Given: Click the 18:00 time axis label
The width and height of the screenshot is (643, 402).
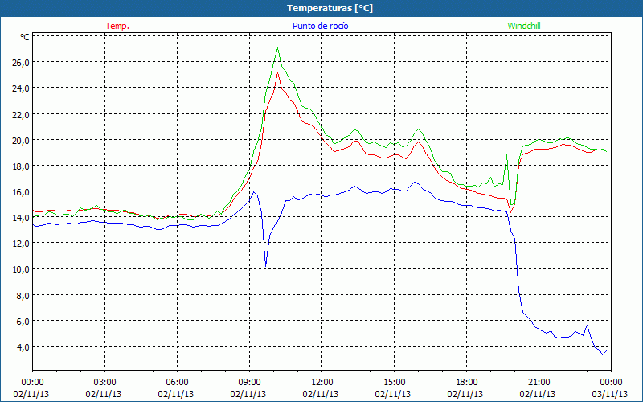Looking at the screenshot, I should point(467,383).
